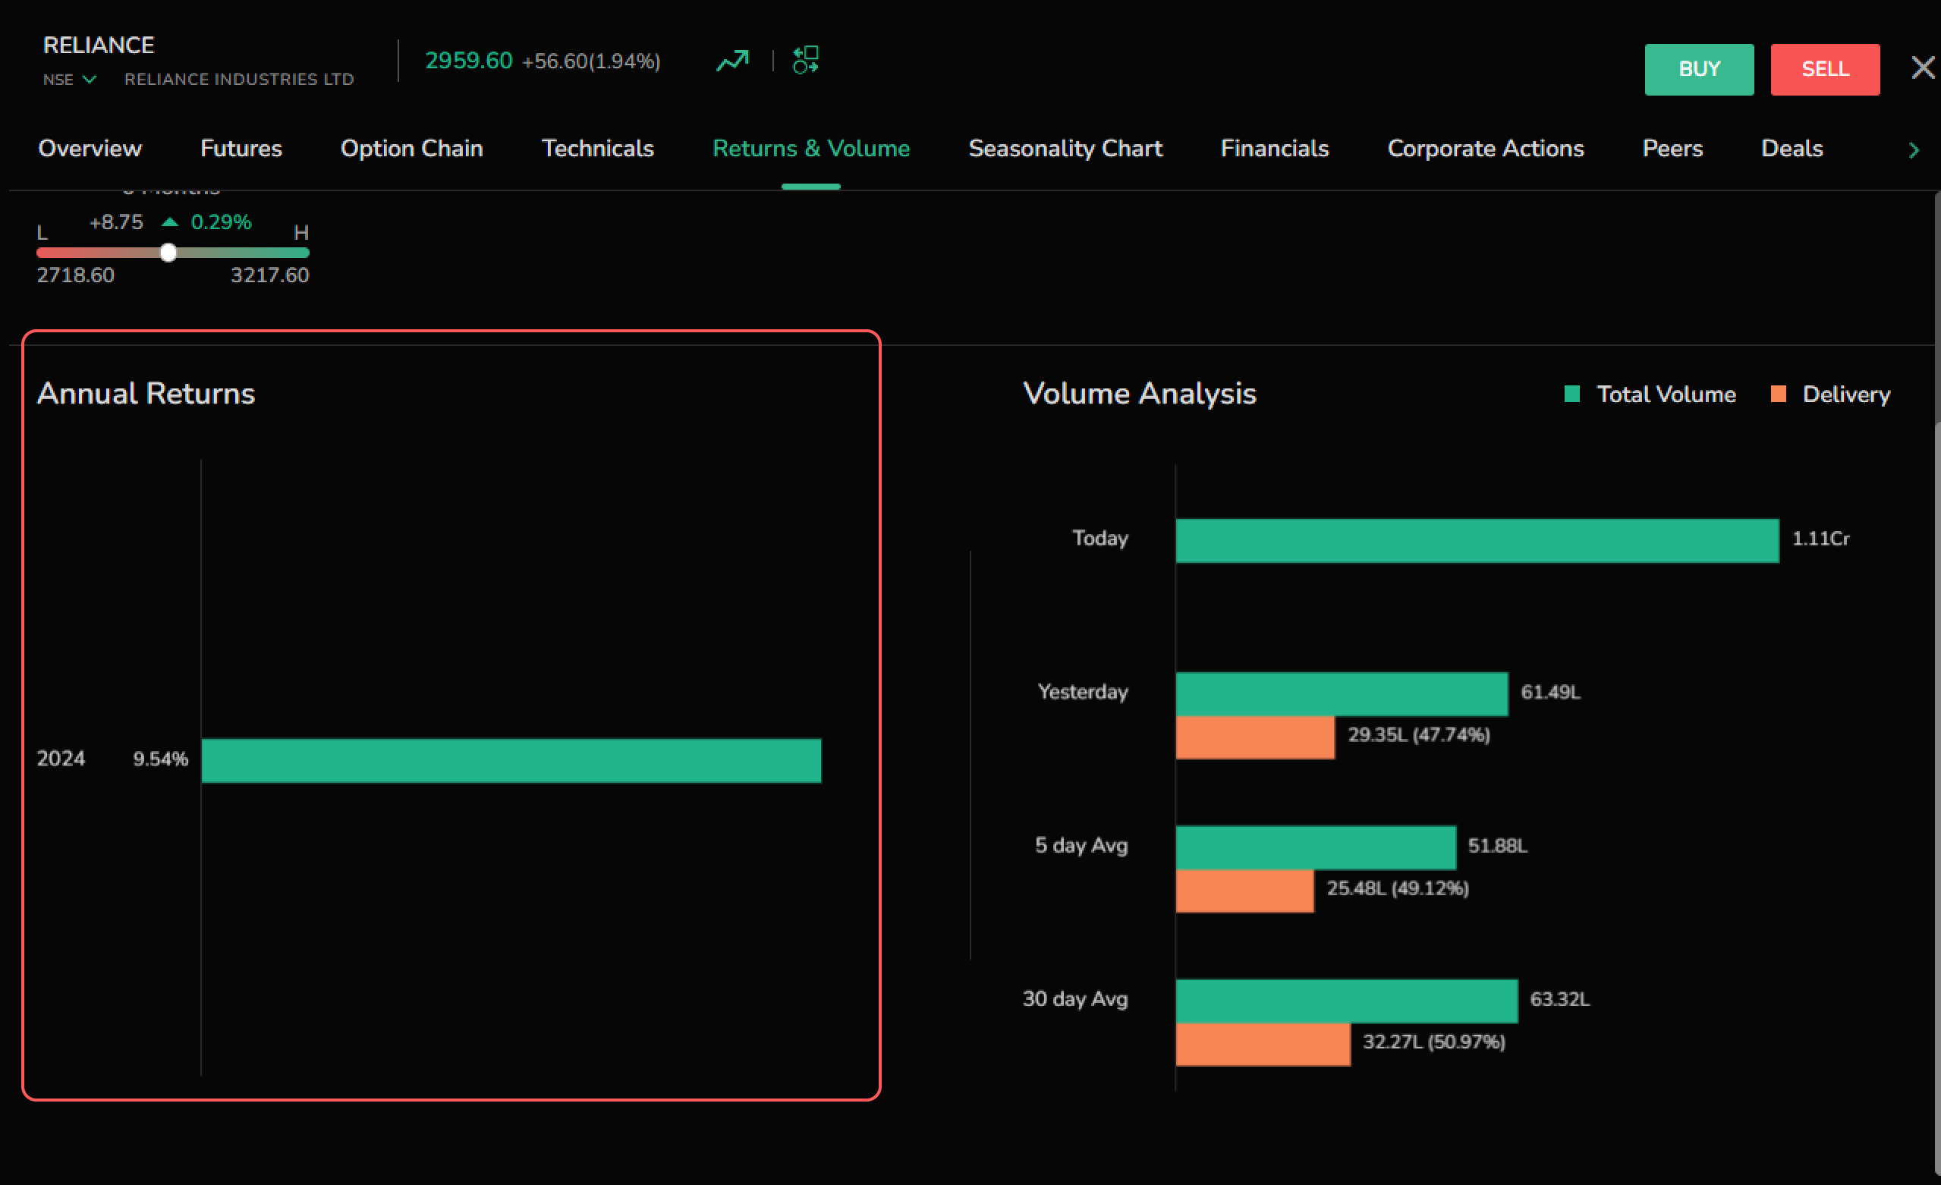This screenshot has height=1185, width=1941.
Task: Open the Overview tab
Action: coord(90,149)
